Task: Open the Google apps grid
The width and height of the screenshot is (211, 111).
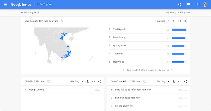Action: pyautogui.click(x=198, y=4)
